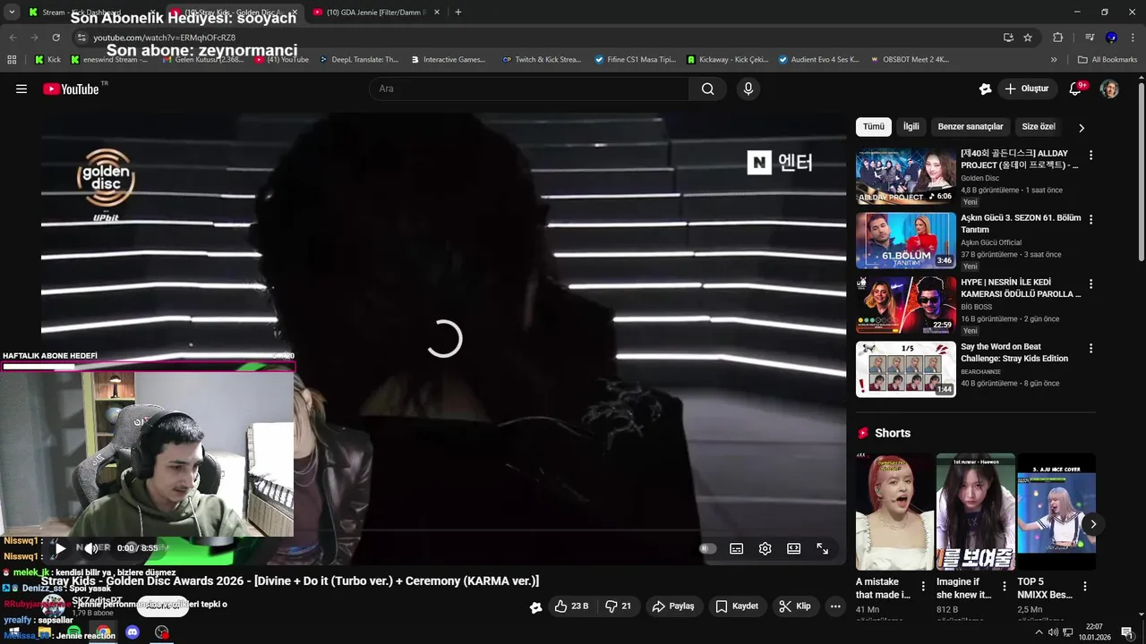This screenshot has height=644, width=1146.
Task: Save the video with Kaydet
Action: point(736,606)
